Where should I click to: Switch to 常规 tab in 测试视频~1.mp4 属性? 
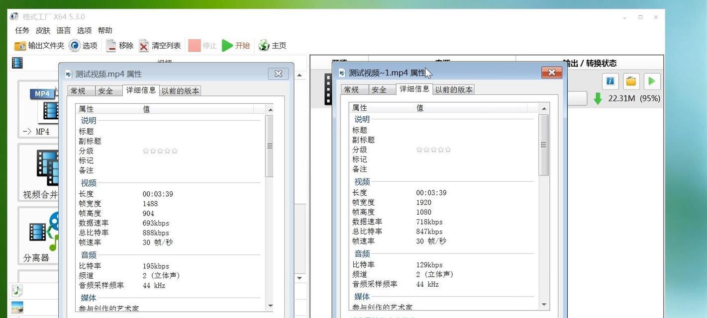(x=355, y=89)
